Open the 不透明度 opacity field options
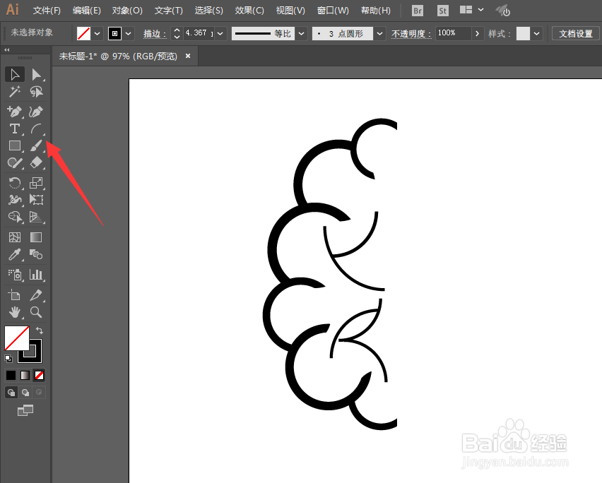This screenshot has width=602, height=483. (x=478, y=32)
